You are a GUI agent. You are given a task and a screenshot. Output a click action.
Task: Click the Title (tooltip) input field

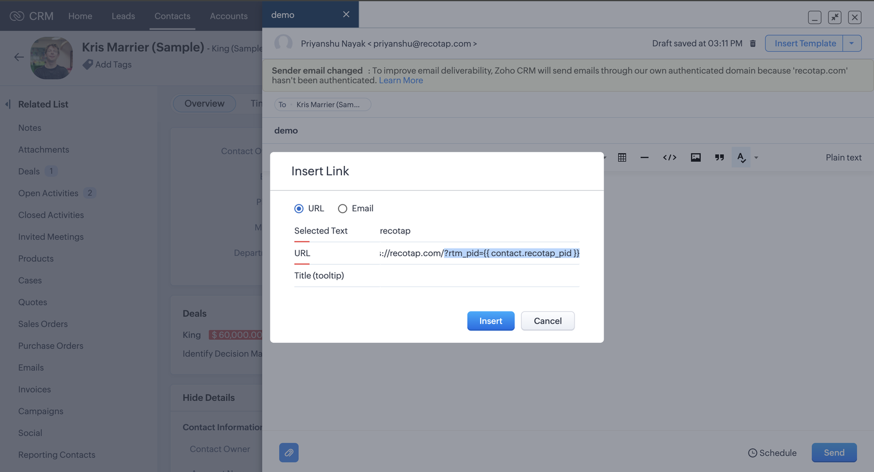click(479, 275)
